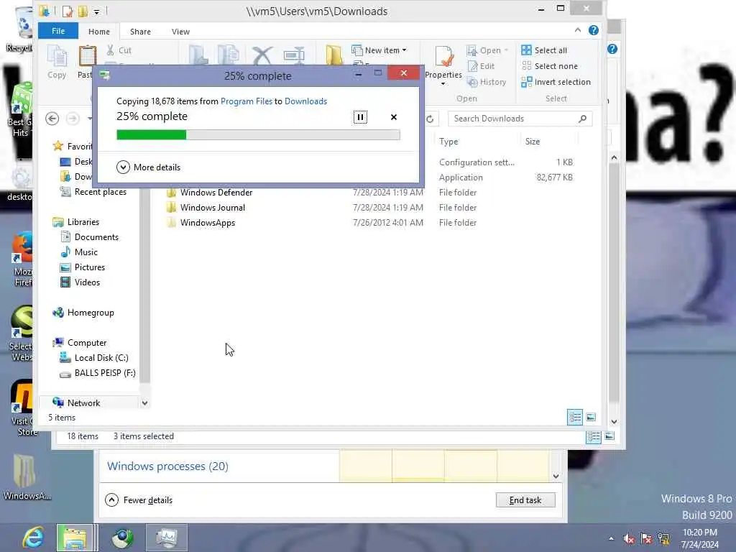Click the search magnifier icon
This screenshot has width=736, height=552.
[582, 119]
